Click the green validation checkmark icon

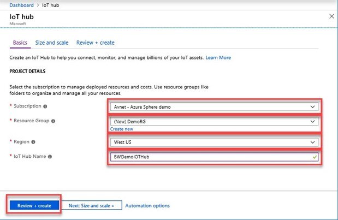pyautogui.click(x=315, y=157)
